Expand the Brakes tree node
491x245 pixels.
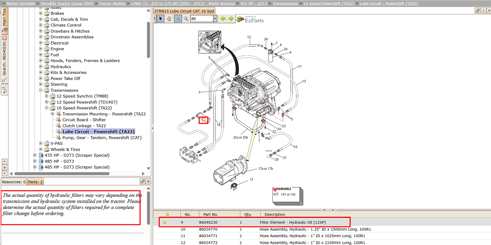41,13
